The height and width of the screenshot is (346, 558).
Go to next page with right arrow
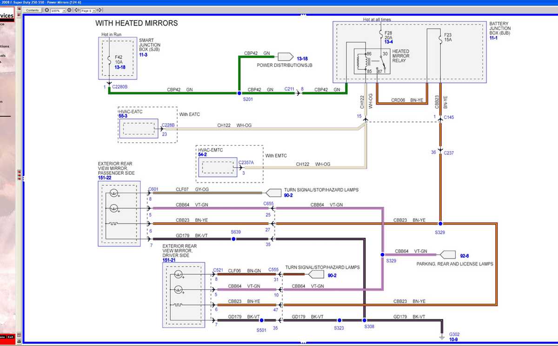click(100, 10)
